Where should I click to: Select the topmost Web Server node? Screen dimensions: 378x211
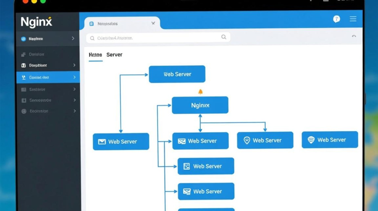point(177,74)
